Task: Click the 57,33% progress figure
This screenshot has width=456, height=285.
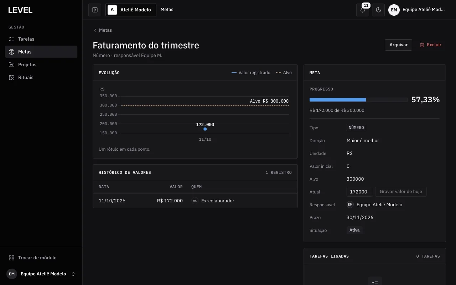Action: pyautogui.click(x=425, y=100)
